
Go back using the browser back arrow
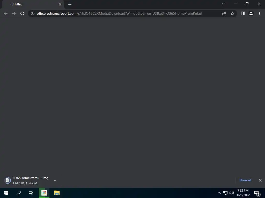click(6, 13)
